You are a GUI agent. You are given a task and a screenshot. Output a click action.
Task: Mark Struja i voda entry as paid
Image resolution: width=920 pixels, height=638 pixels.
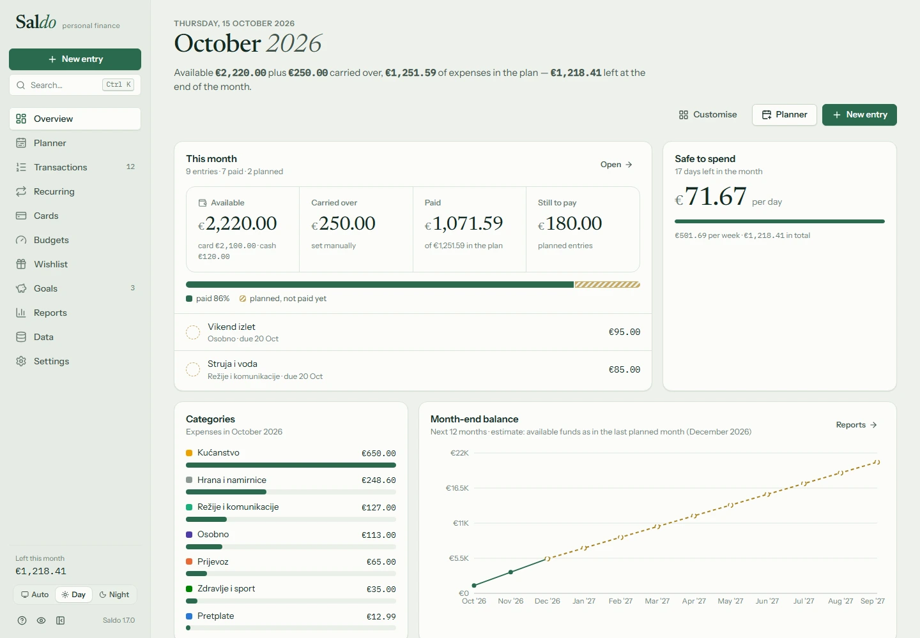(x=193, y=369)
